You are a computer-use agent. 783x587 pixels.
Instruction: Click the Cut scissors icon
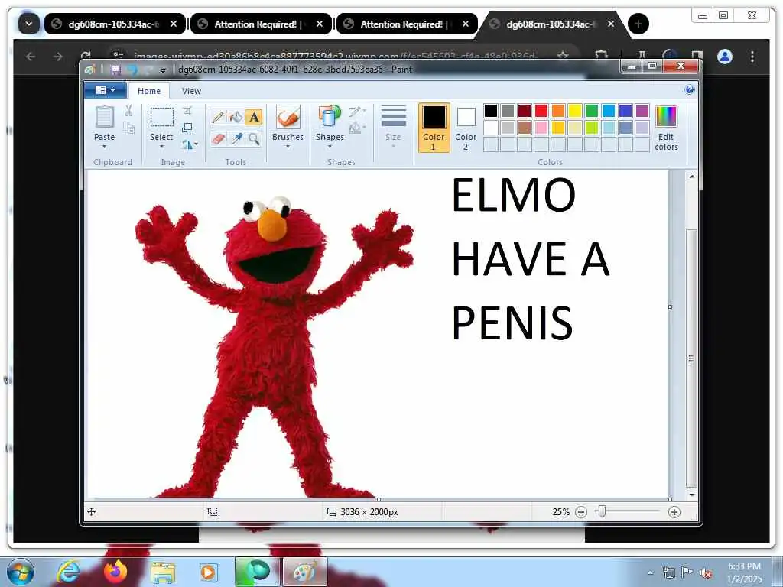pos(128,111)
